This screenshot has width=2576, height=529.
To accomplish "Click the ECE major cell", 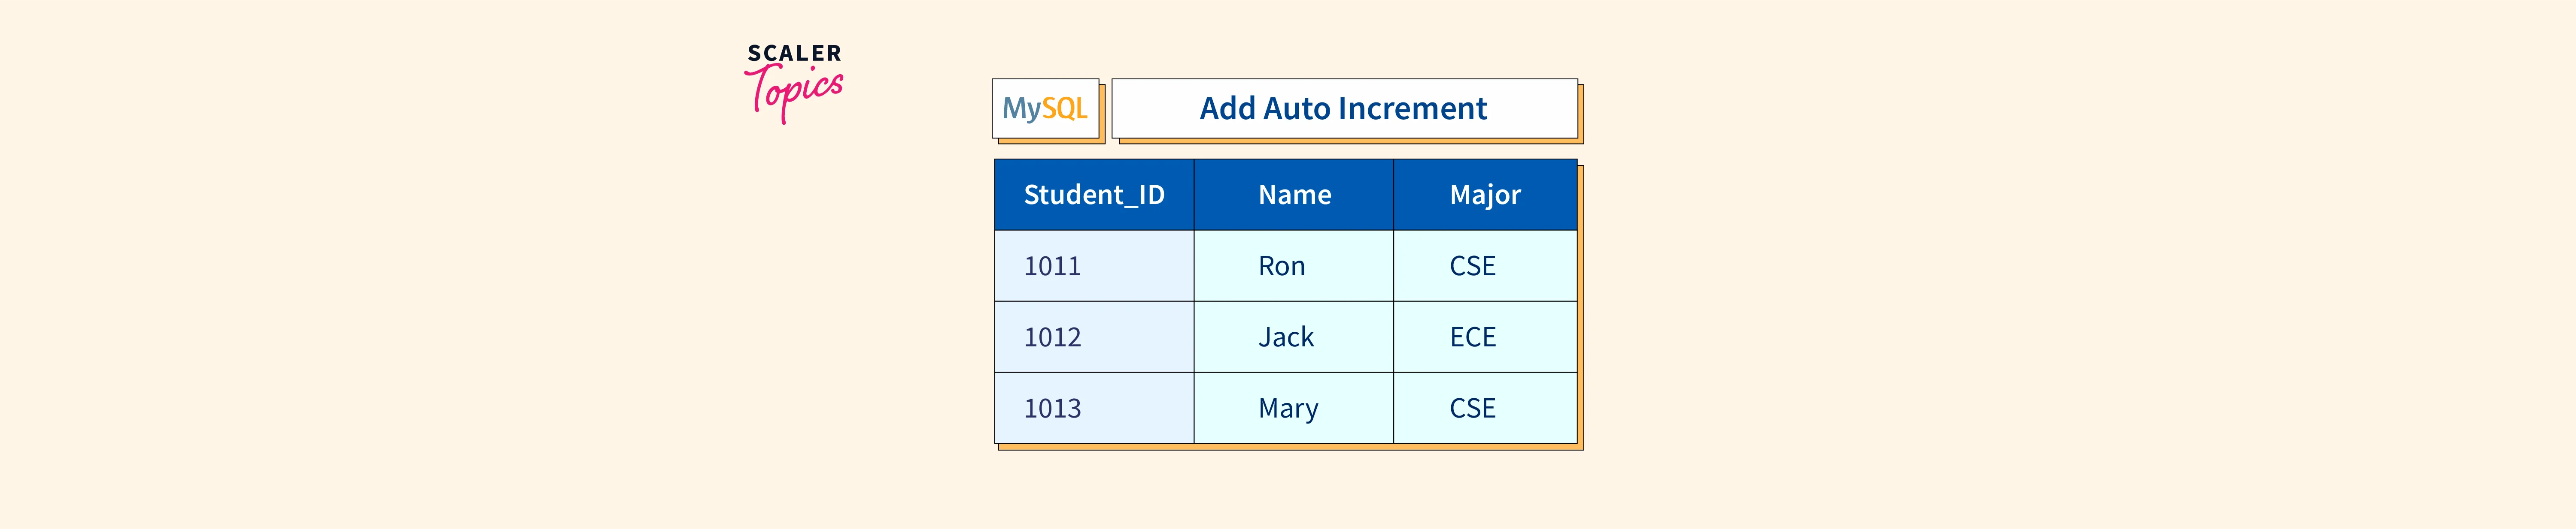I will [x=1484, y=337].
